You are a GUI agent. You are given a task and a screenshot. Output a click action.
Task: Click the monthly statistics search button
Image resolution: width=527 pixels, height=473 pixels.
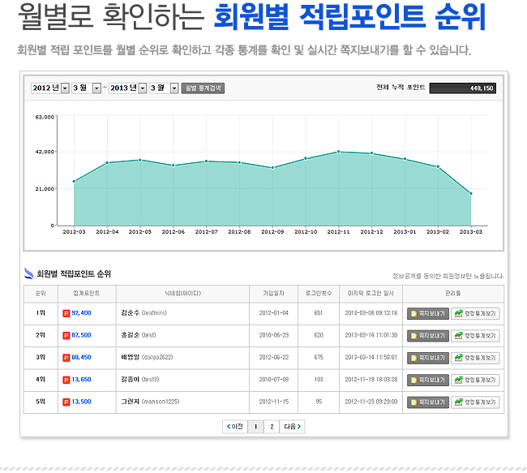pyautogui.click(x=203, y=88)
